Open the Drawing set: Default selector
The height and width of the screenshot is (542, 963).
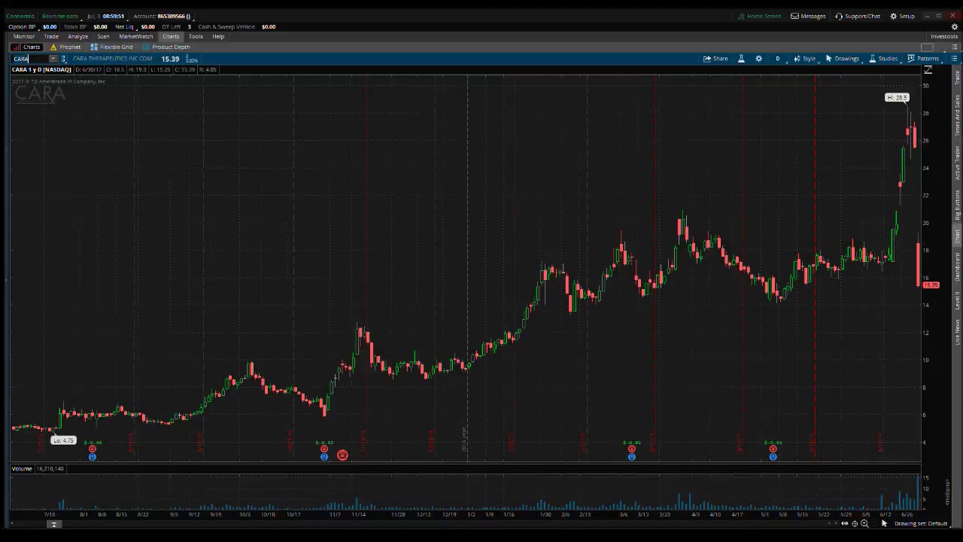click(921, 524)
